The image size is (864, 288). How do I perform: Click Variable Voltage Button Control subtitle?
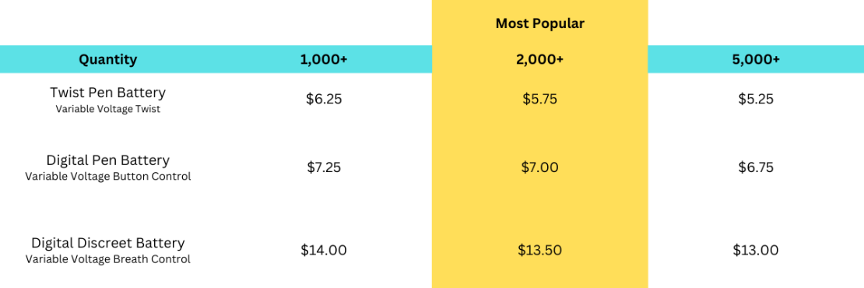[x=108, y=177]
